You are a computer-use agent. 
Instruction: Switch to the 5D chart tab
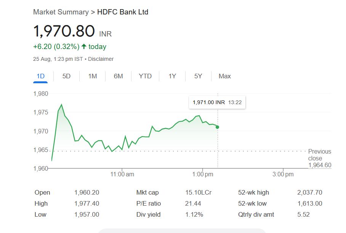66,76
